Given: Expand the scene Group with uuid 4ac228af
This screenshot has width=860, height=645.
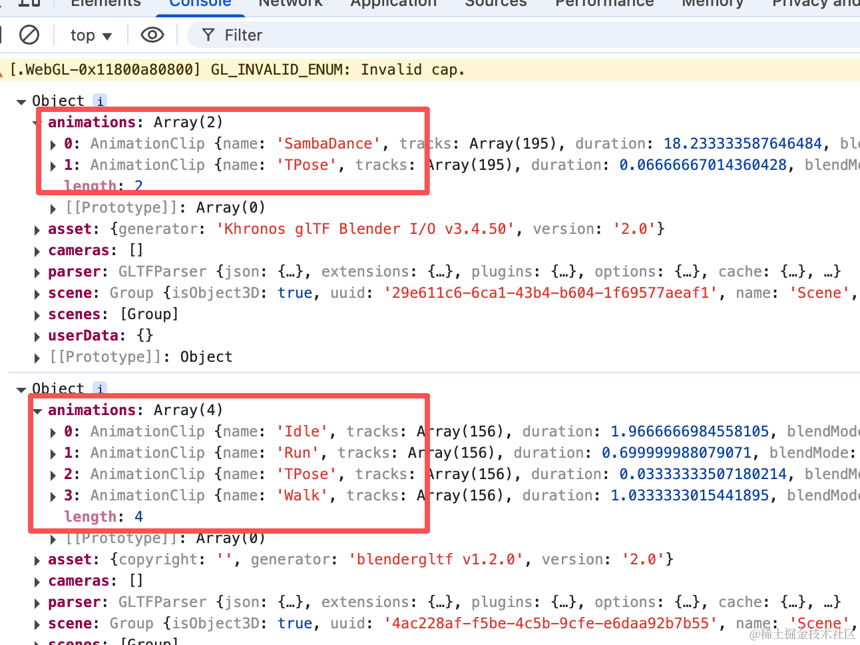Looking at the screenshot, I should (x=37, y=624).
